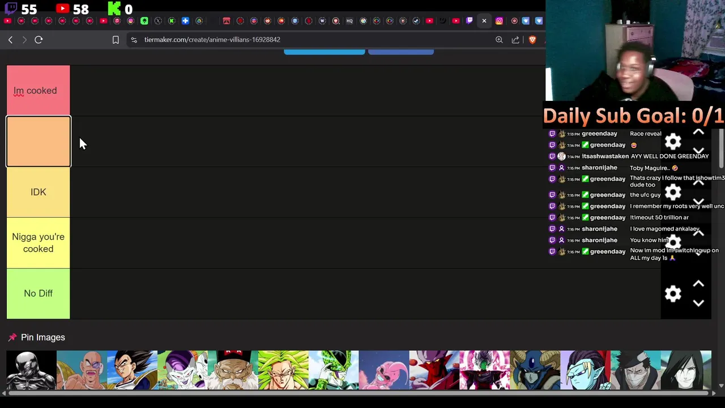Go back to the previous page
This screenshot has height=408, width=725.
click(10, 40)
